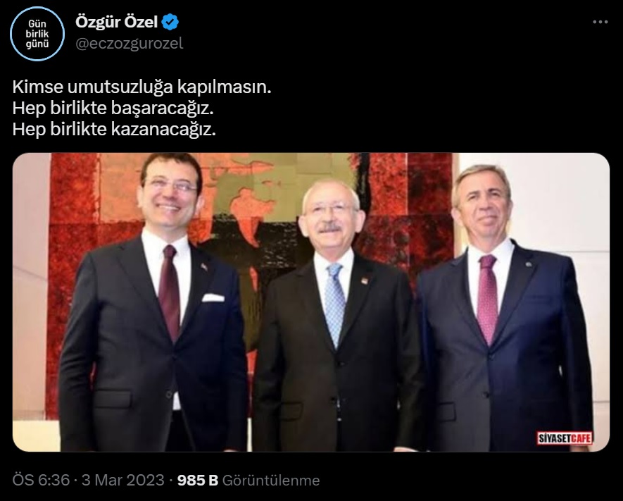Click the SiyasetCafe watermark logo
The image size is (623, 501).
click(x=565, y=438)
